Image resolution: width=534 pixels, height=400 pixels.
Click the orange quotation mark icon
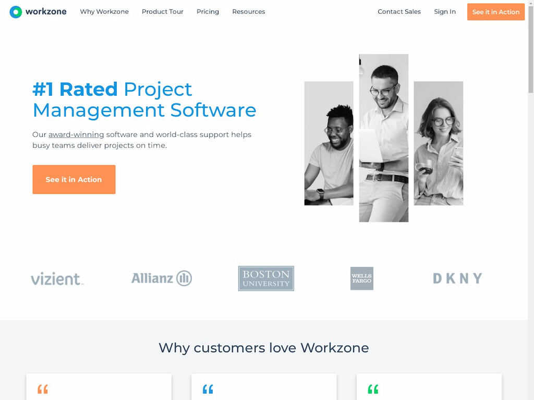(42, 388)
